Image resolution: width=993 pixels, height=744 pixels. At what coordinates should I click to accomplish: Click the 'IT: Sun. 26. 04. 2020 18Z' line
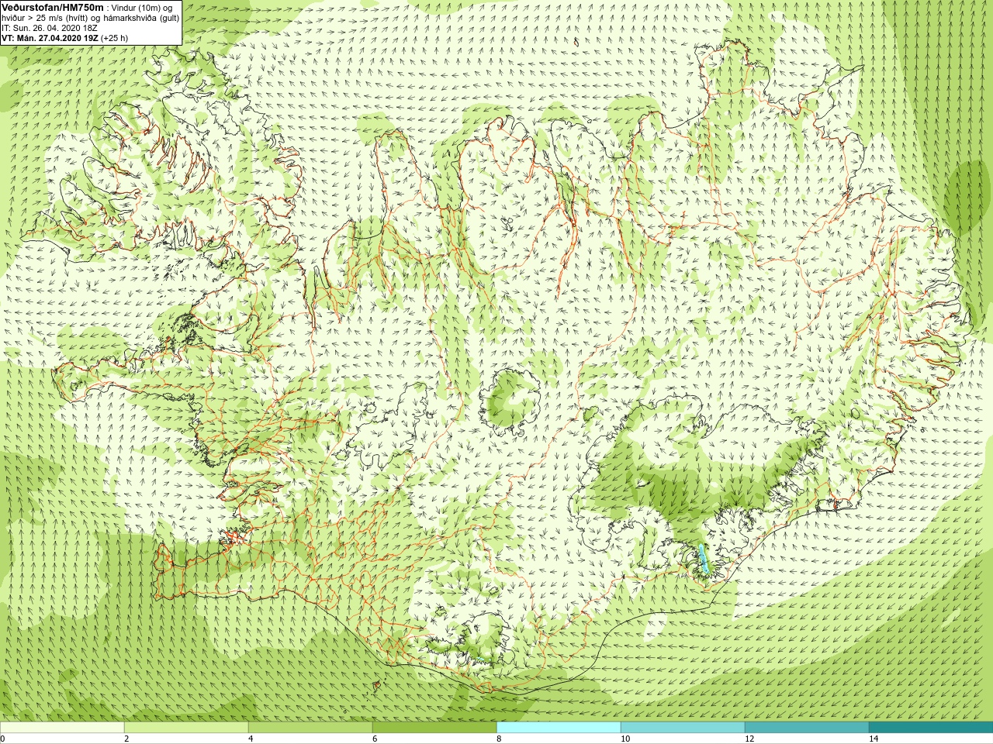point(50,27)
